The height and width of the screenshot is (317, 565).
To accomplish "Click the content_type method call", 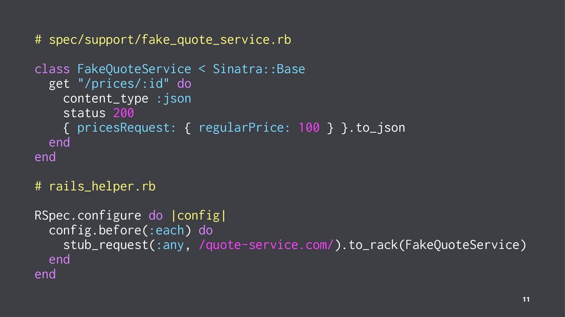I will 106,99.
